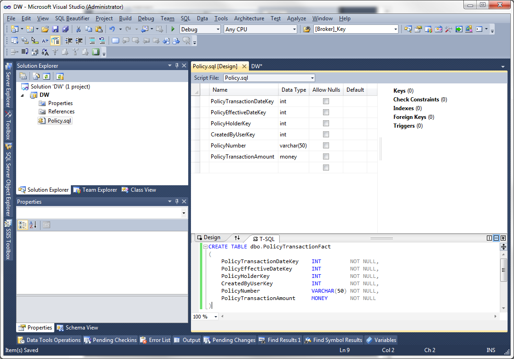
Task: Start debugging with green play icon
Action: pos(173,29)
